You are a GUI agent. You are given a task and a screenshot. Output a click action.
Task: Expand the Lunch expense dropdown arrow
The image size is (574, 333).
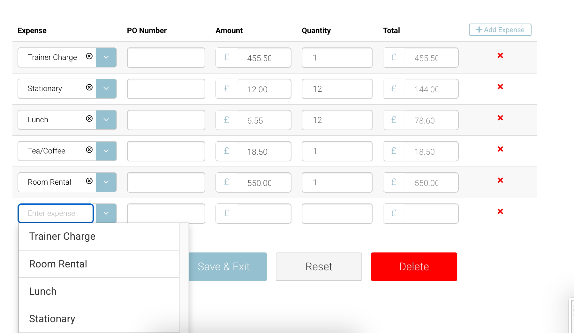106,120
